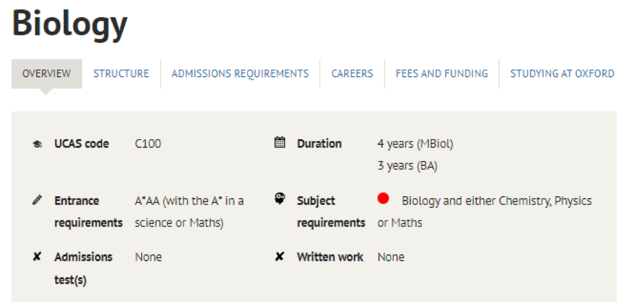Click the UCAS code value C100
The width and height of the screenshot is (634, 302).
(x=148, y=144)
